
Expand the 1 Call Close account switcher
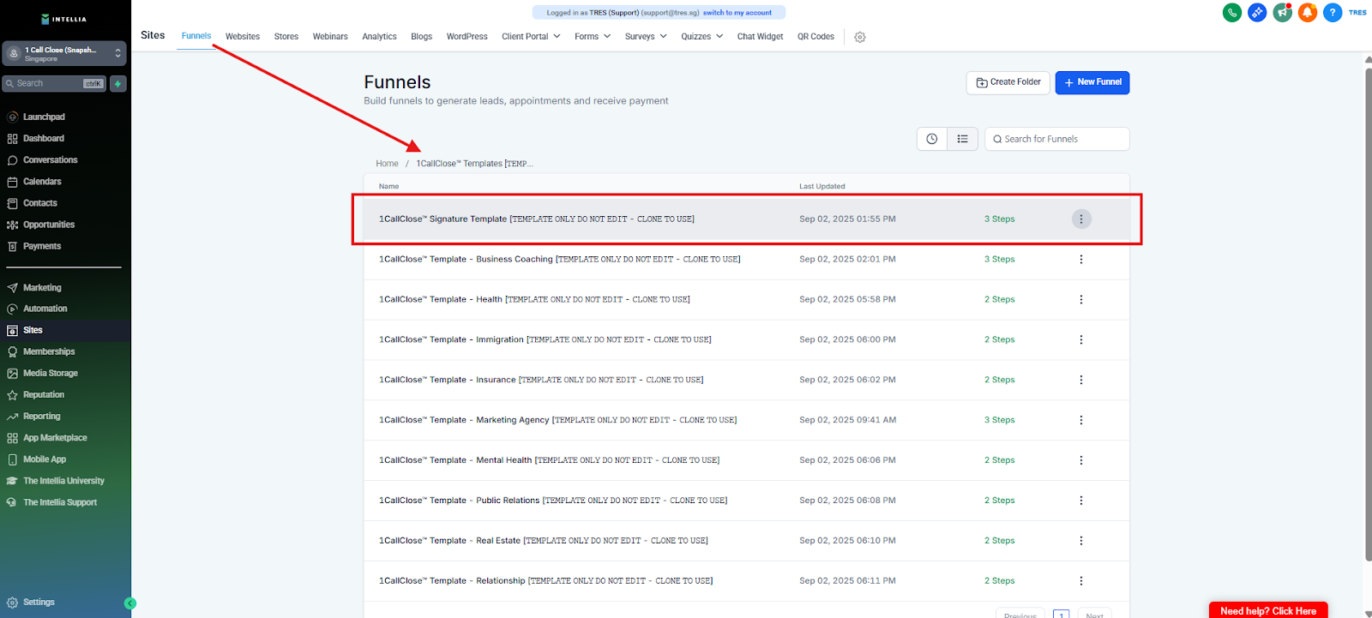(x=64, y=54)
